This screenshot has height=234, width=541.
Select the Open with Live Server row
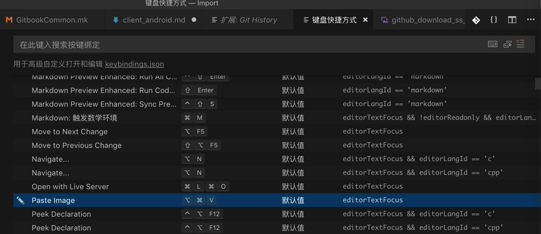(70, 186)
